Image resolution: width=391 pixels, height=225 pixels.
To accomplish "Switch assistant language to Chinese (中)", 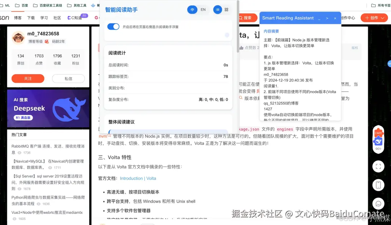I will 192,10.
